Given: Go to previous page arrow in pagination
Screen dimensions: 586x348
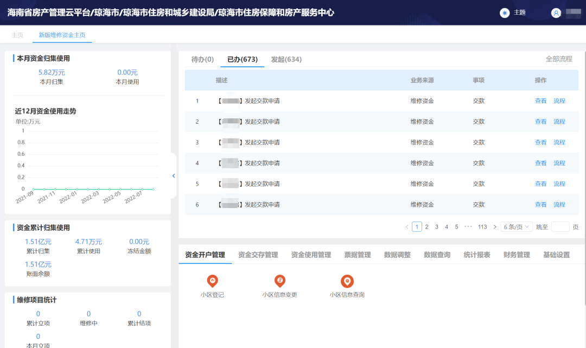Looking at the screenshot, I should click(x=407, y=227).
